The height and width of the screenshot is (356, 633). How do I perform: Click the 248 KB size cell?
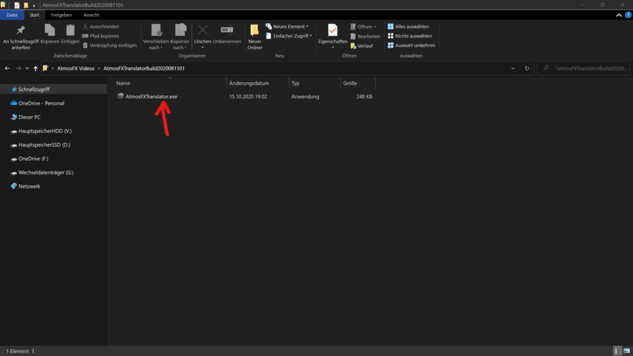(364, 96)
